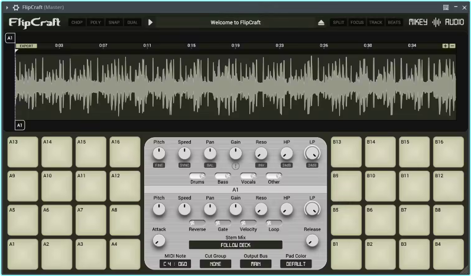Open the Output Bus MAIN dropdown
The image size is (471, 276).
[256, 264]
